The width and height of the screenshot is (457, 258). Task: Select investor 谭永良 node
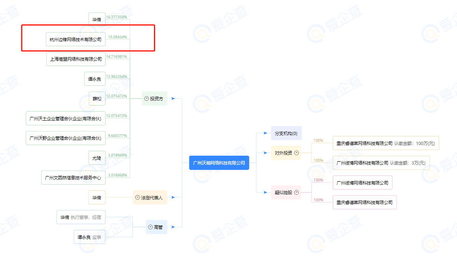pos(95,79)
